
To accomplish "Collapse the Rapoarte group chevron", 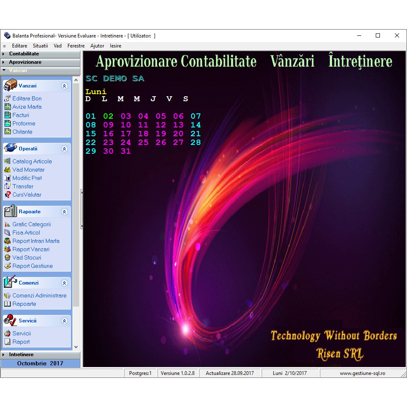I will click(64, 212).
